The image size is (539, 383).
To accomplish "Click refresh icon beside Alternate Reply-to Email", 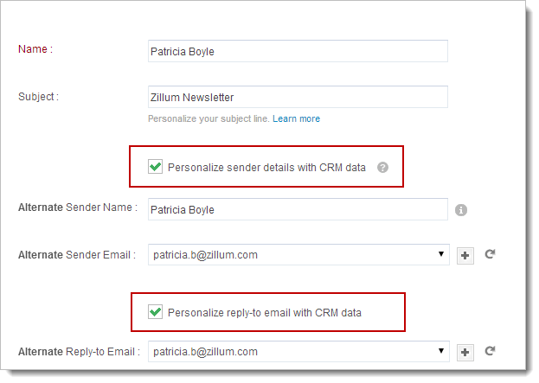I will pos(490,352).
